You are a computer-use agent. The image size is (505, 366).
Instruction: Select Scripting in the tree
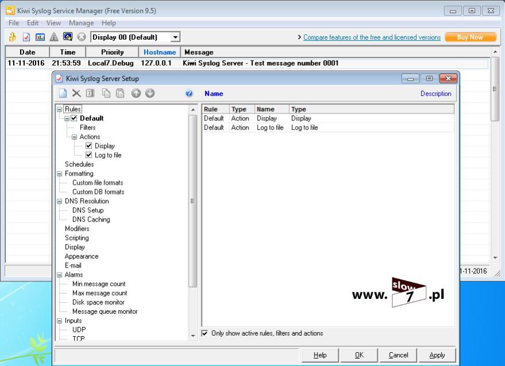coord(77,238)
